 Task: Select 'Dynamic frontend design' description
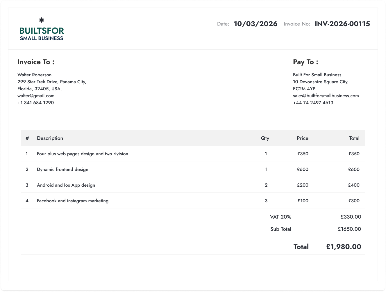tap(62, 170)
